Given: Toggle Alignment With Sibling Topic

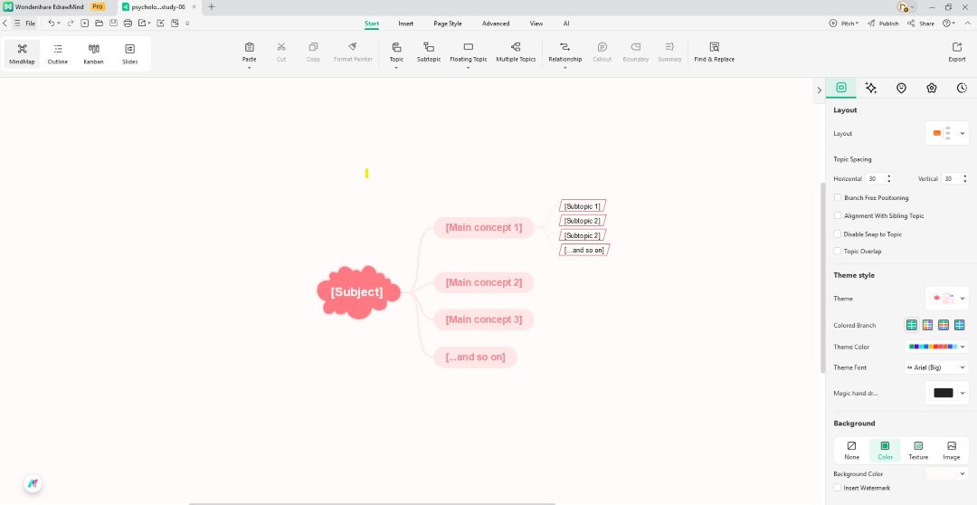Looking at the screenshot, I should (x=838, y=215).
